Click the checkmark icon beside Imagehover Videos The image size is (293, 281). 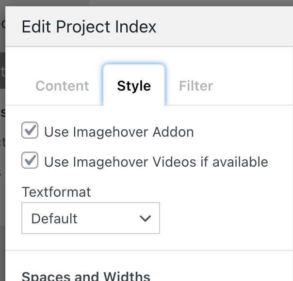(30, 159)
